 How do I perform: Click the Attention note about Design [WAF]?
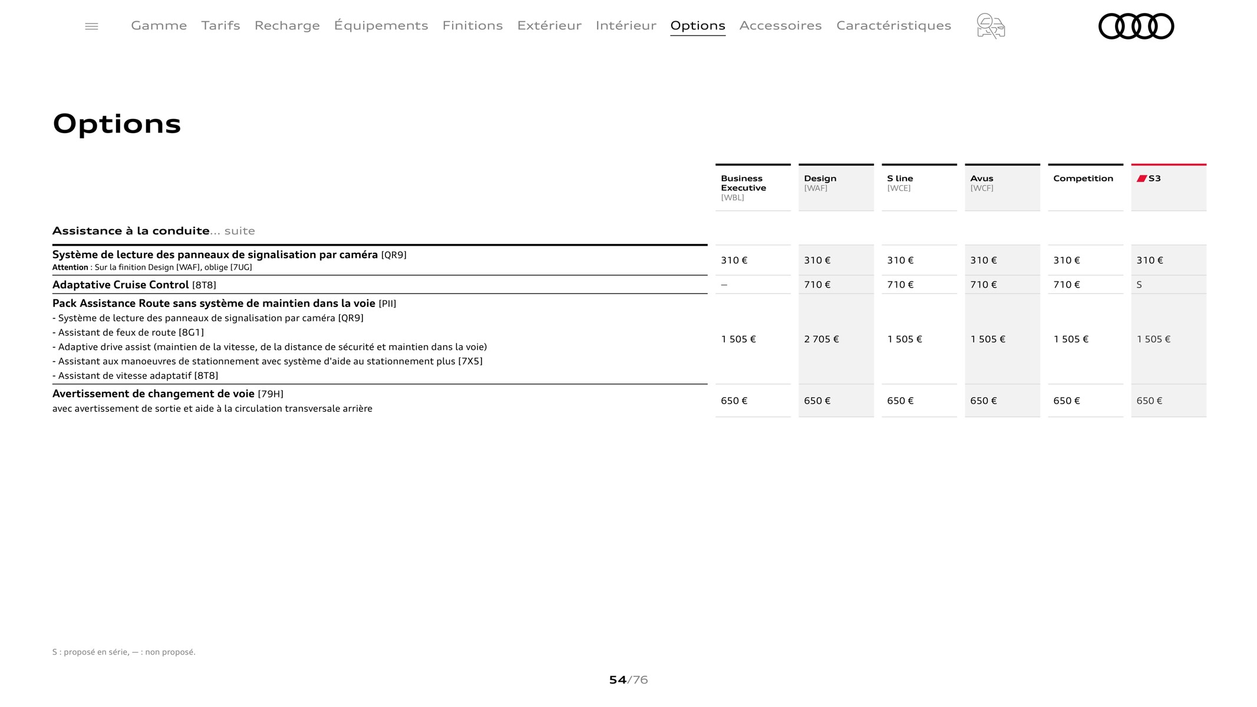point(152,267)
